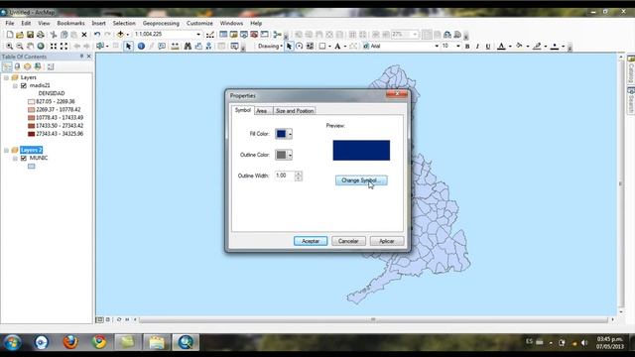Open the Customize menu

(x=199, y=24)
